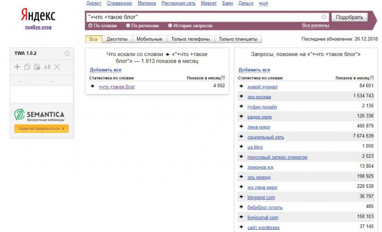Click impressions value '7 674 539'
This screenshot has width=382, height=232.
(363, 136)
